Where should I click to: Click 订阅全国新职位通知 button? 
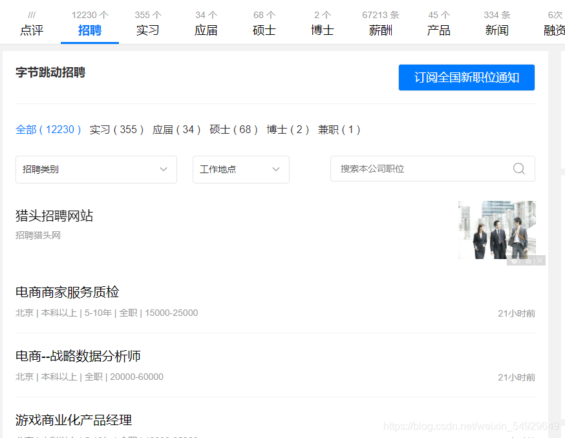(x=467, y=78)
